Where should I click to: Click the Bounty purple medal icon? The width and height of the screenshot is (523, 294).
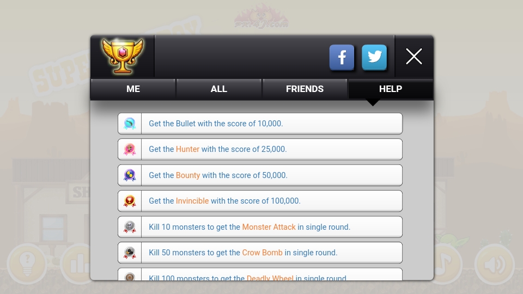pyautogui.click(x=130, y=175)
